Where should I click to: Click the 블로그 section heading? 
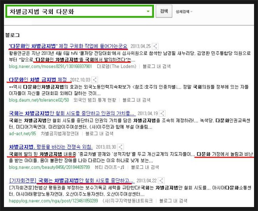13,35
